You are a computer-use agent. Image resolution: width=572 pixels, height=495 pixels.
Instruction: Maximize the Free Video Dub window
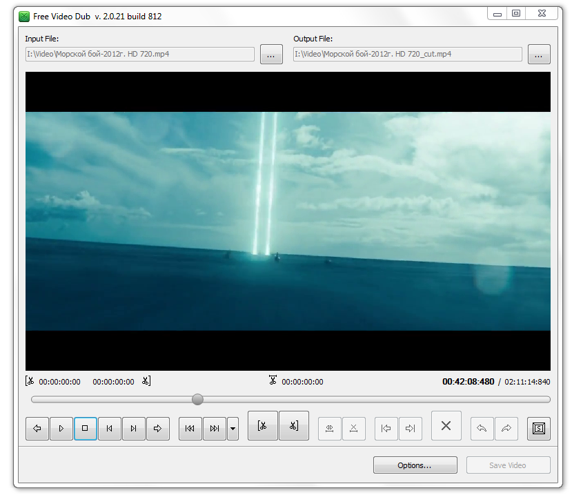[516, 14]
